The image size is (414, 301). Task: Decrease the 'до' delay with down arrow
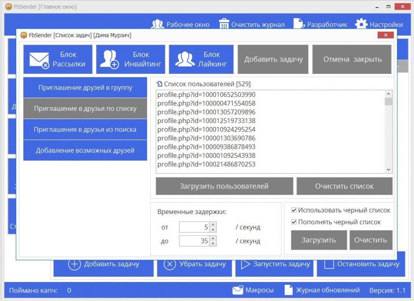point(213,244)
